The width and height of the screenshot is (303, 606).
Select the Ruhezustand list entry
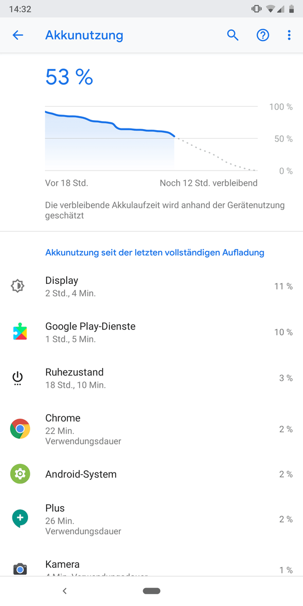coord(151,378)
